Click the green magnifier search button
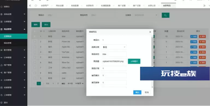210x106 pixels. coord(165,15)
